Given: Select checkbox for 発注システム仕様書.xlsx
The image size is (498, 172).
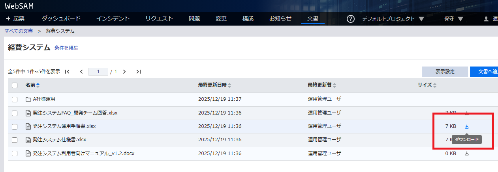Looking at the screenshot, I should [x=15, y=140].
